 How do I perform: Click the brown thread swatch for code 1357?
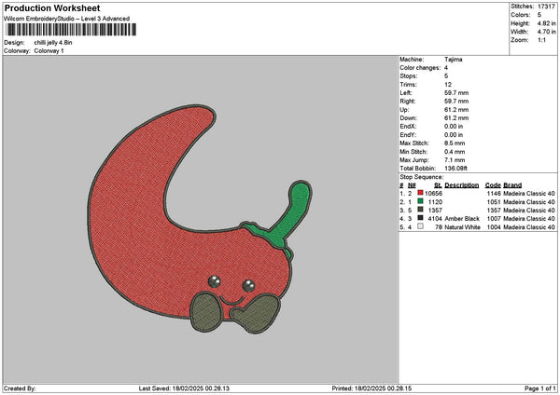click(420, 210)
